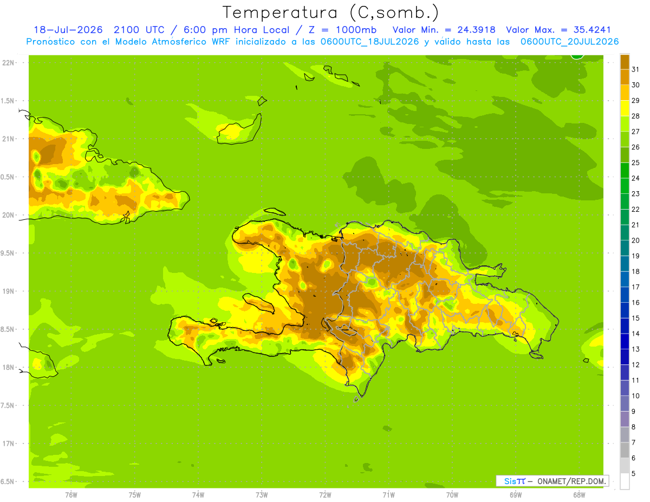The image size is (650, 502).
Task: Click the '71W' longitude axis label
Action: click(x=388, y=495)
